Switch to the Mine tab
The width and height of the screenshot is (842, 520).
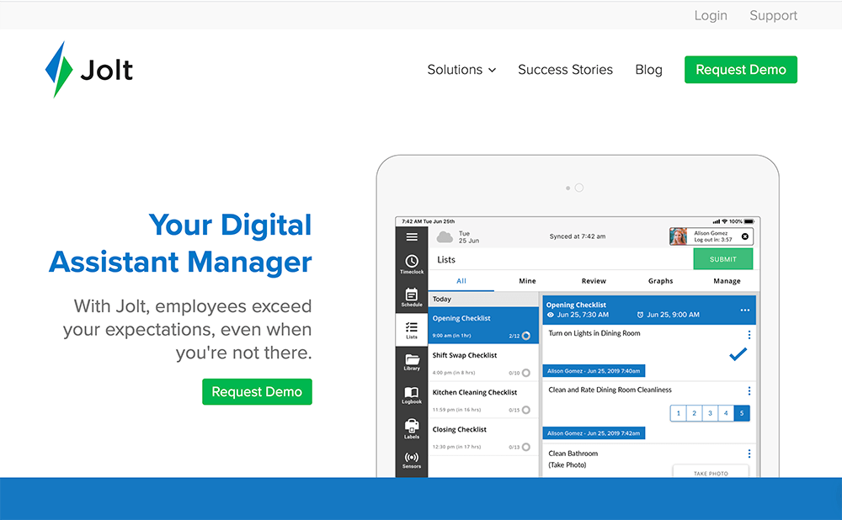527,281
